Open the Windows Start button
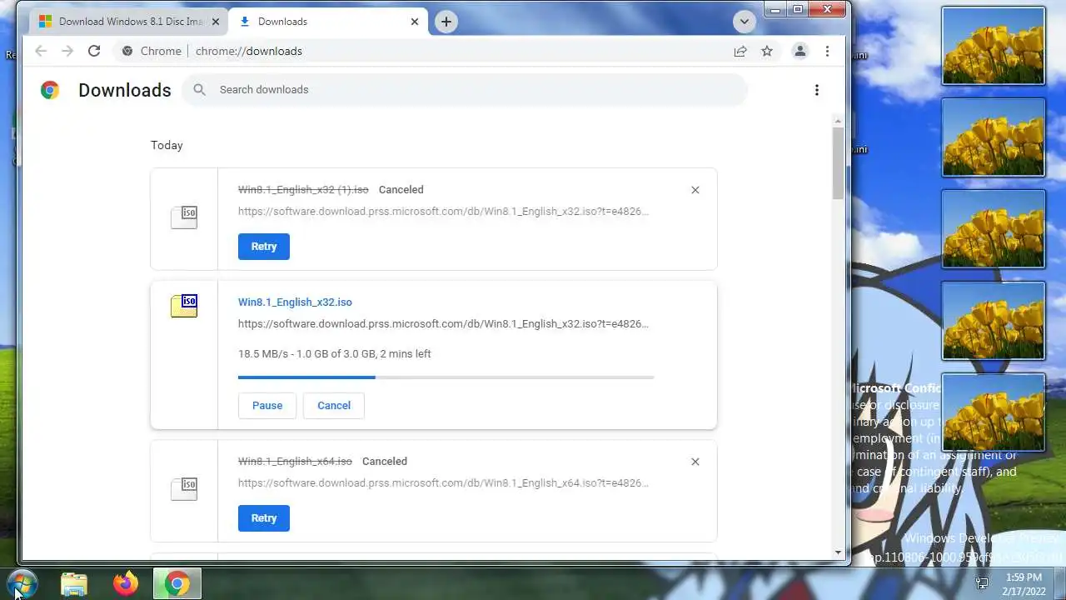 pos(22,583)
